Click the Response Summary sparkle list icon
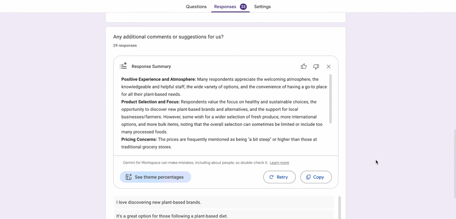This screenshot has width=456, height=219. click(123, 66)
